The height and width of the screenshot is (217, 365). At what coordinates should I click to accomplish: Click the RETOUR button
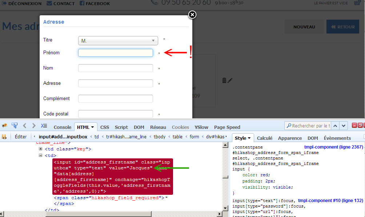pos(343,27)
